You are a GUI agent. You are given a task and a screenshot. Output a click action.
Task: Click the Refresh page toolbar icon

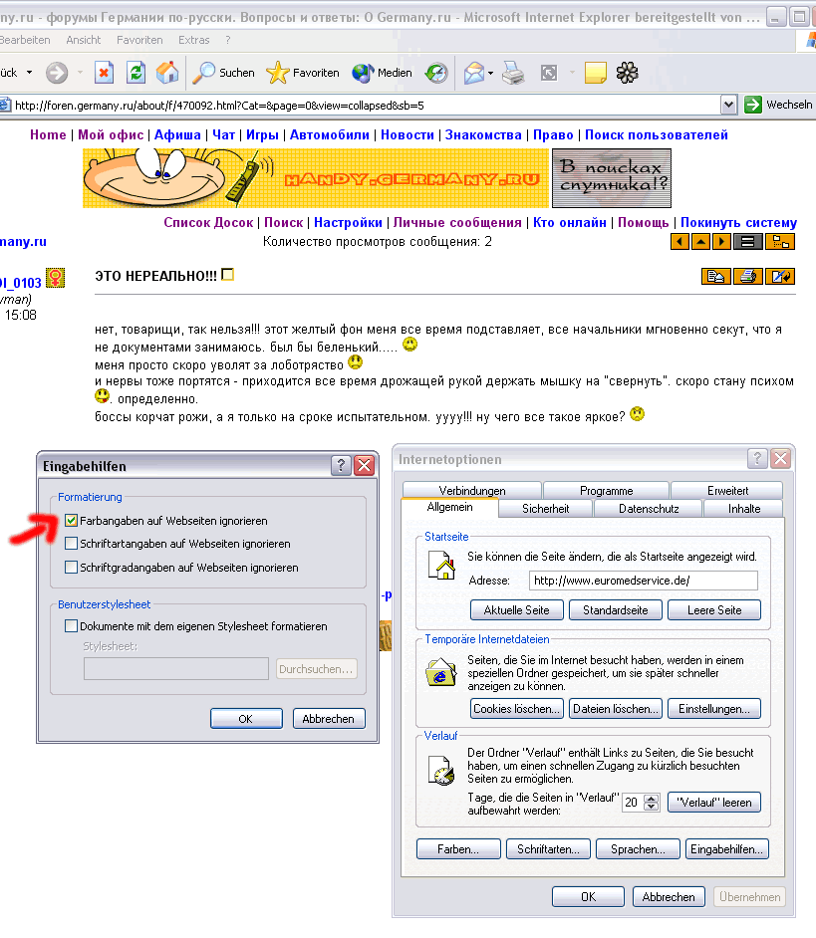point(136,73)
